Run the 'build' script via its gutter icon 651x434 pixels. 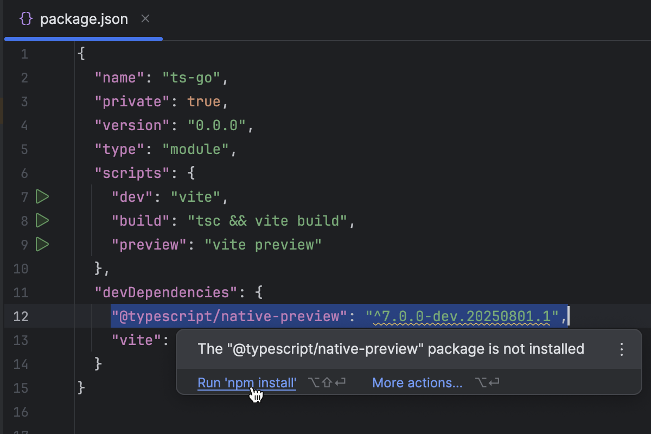point(42,220)
